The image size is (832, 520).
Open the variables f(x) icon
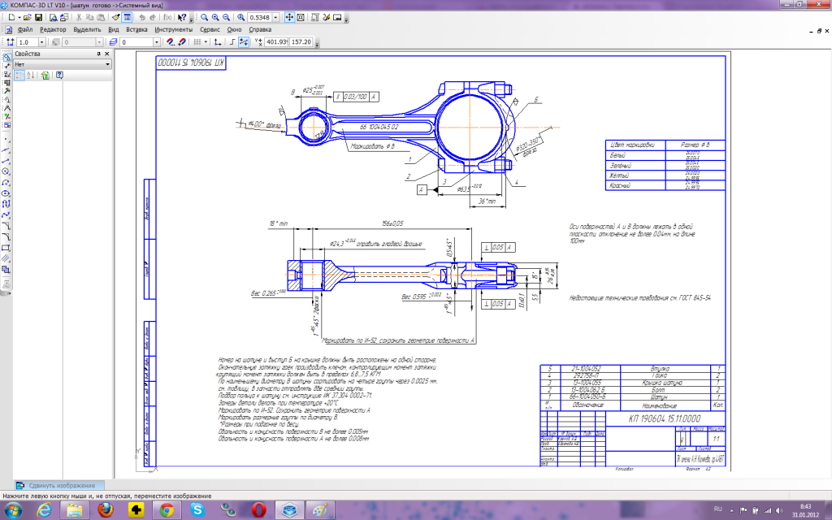[167, 18]
